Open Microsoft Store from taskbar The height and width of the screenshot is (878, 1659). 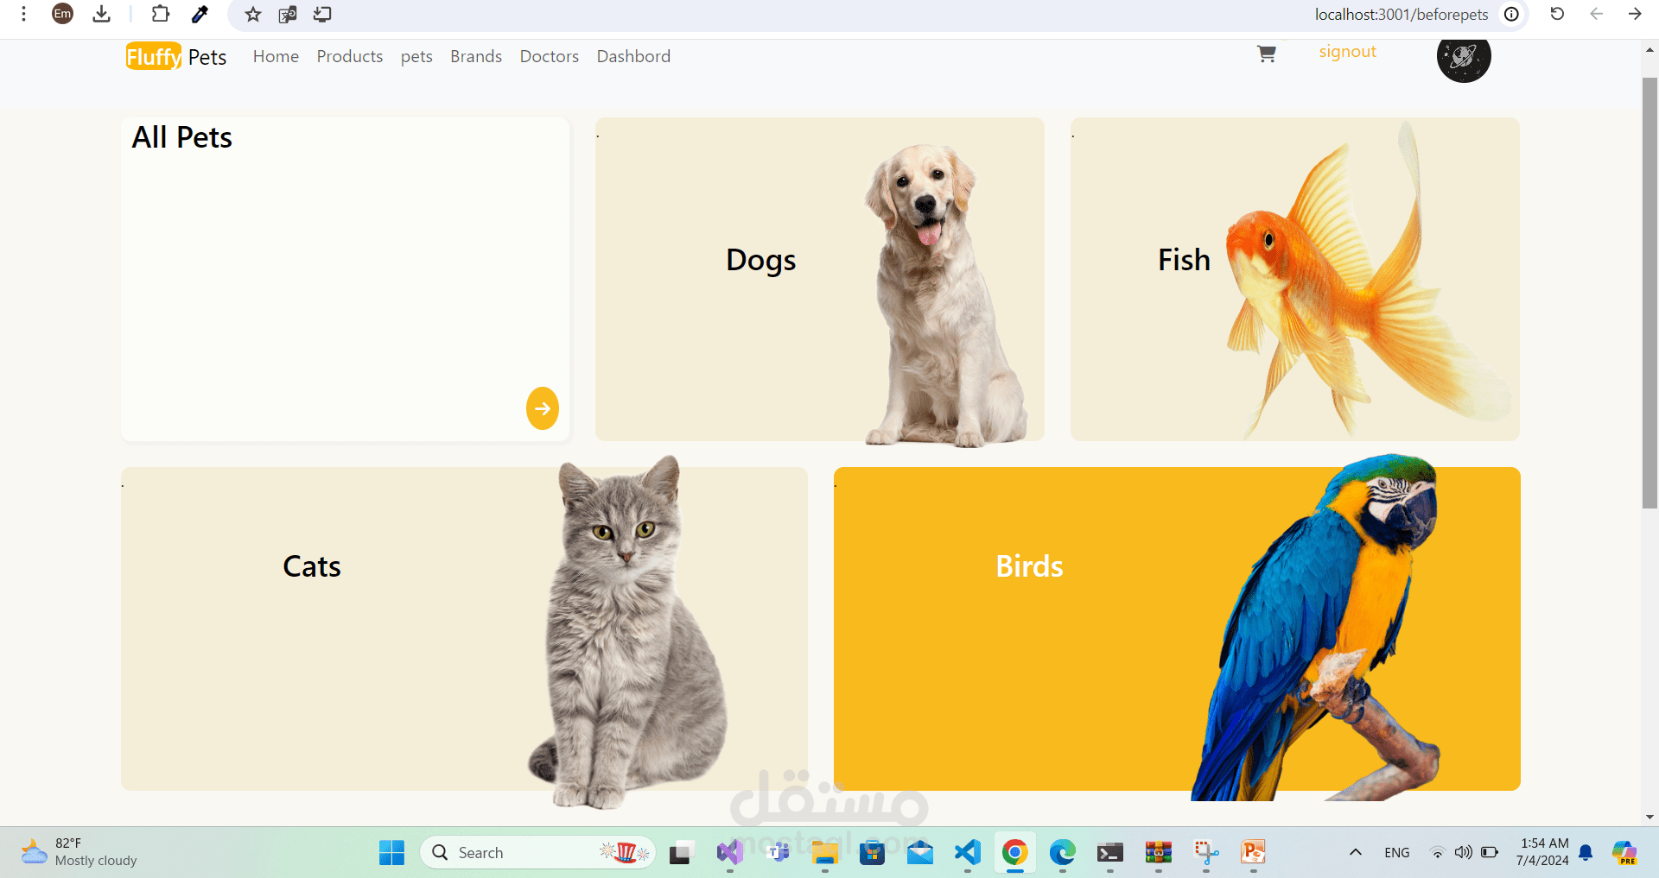pos(873,853)
